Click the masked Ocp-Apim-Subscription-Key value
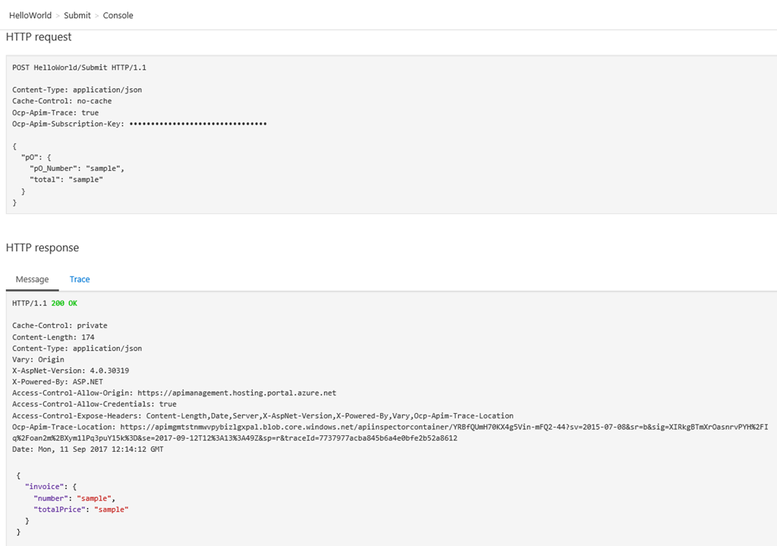This screenshot has width=777, height=546. pos(198,124)
